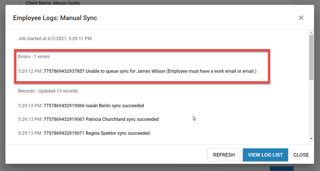
Task: Click employee ID 7757869432937857 in the error line
Action: coord(64,71)
